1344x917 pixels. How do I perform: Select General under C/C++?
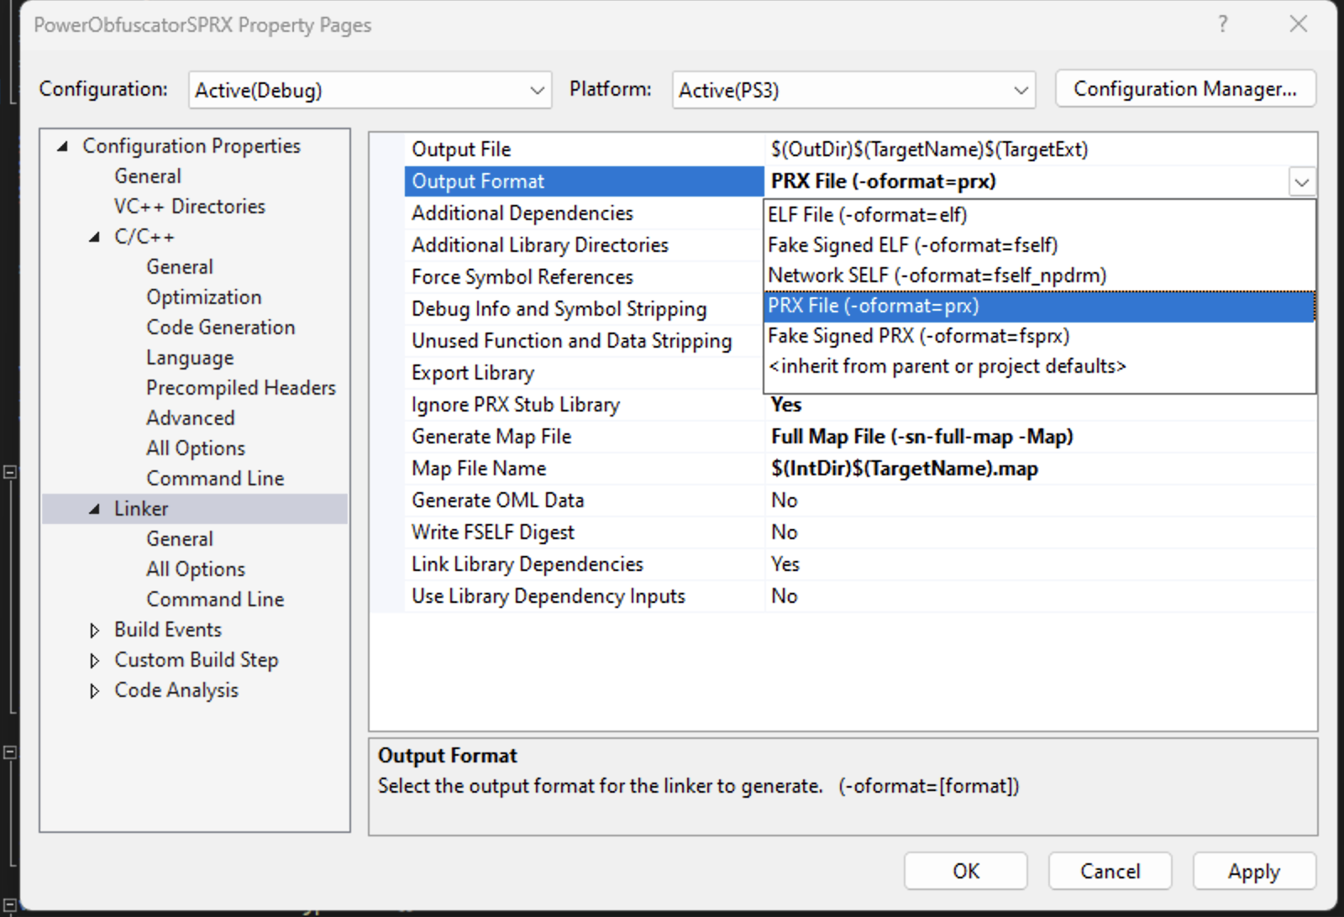180,267
